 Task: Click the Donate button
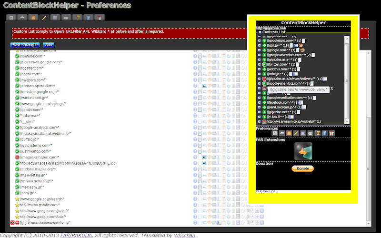303,169
